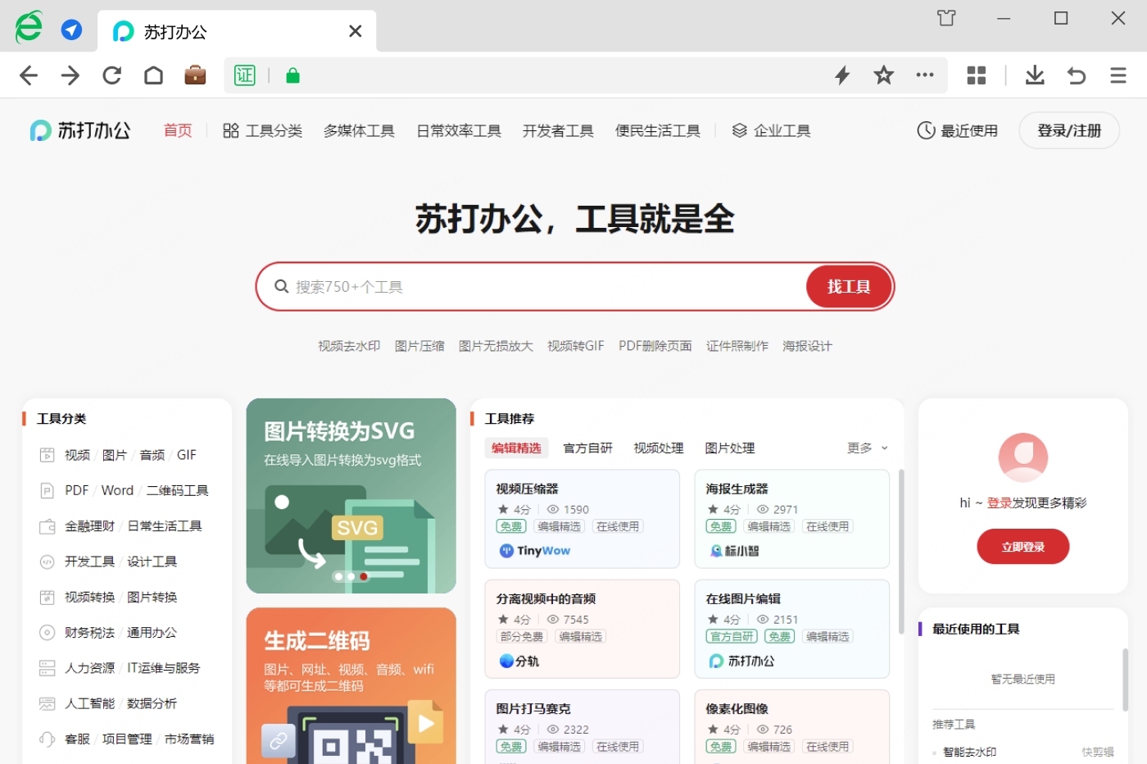Open the browser apps grid icon
This screenshot has width=1147, height=764.
coord(976,75)
